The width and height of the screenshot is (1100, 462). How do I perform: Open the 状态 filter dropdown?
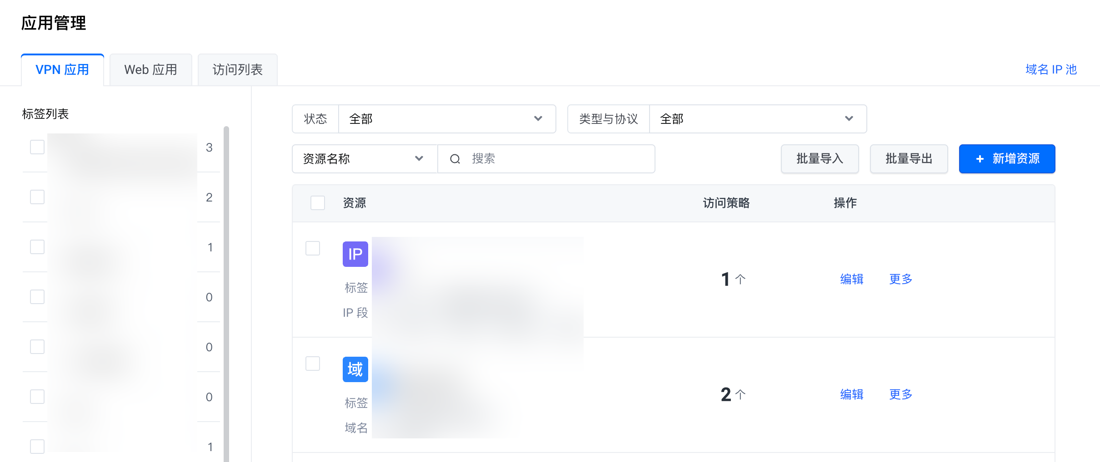[447, 119]
